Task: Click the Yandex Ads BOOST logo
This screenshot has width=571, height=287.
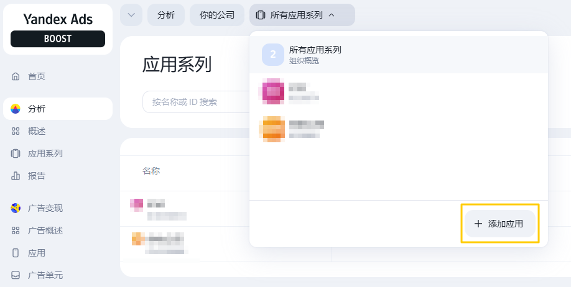Action: pyautogui.click(x=58, y=29)
